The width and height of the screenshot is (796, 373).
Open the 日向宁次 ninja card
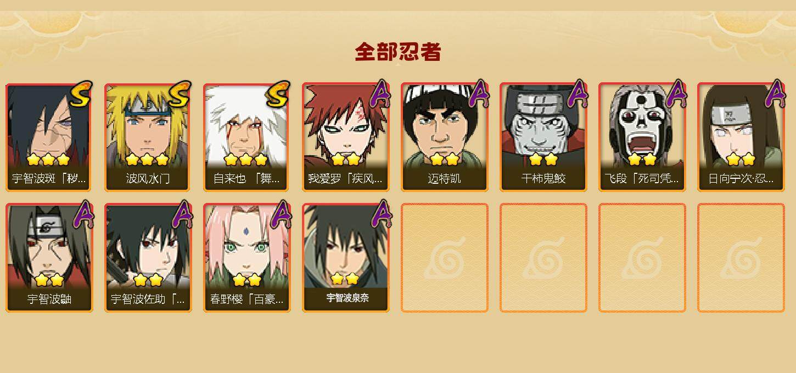[741, 137]
